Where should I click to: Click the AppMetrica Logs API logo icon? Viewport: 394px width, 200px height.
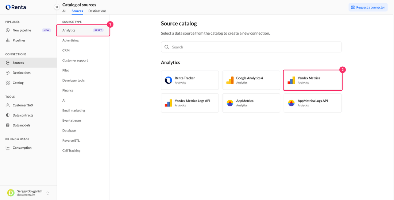(x=291, y=103)
